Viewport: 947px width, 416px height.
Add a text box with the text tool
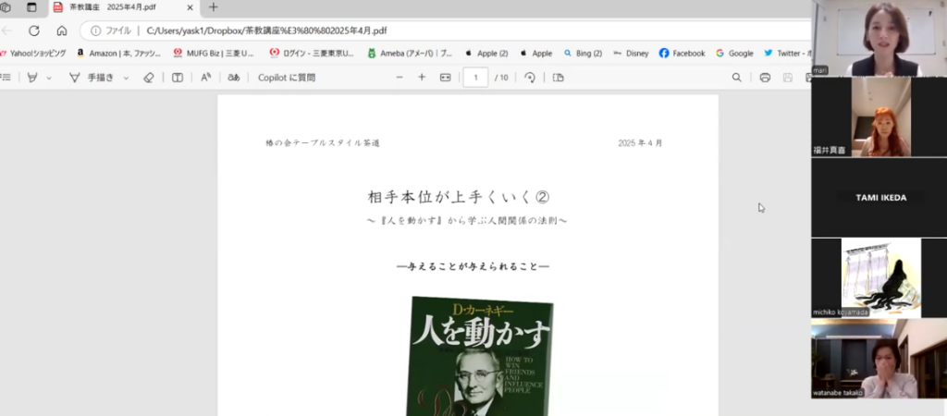click(178, 78)
